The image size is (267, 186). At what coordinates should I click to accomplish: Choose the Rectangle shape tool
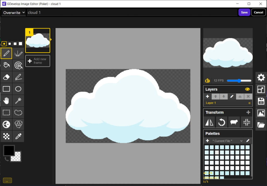6,89
